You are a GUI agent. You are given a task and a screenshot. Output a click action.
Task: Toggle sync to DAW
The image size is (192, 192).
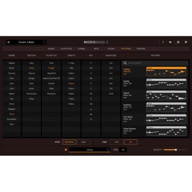[x=83, y=142]
